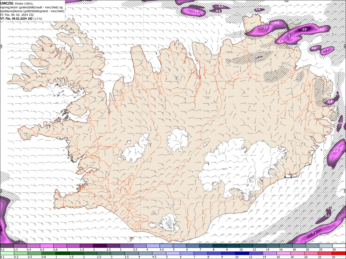346x259 pixels.
Task: Click the 2.1 precipitation value label
Action: coord(314,233)
